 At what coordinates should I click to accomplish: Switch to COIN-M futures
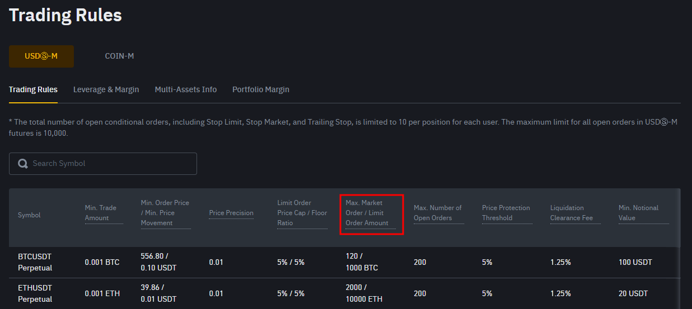click(x=119, y=56)
